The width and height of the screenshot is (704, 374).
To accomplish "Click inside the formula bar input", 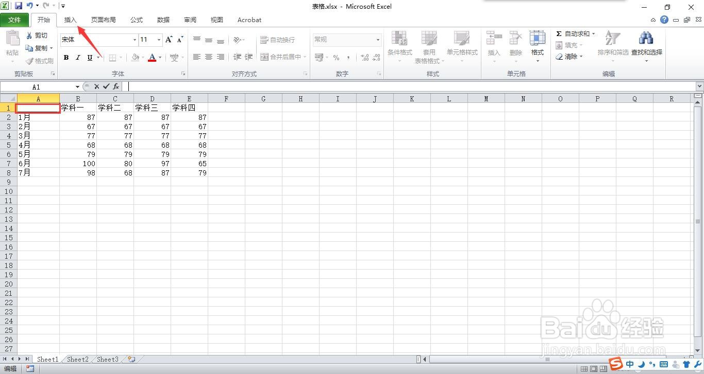I will (410, 86).
